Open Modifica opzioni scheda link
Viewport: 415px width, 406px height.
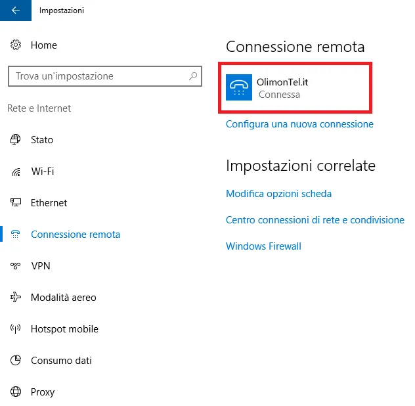pyautogui.click(x=278, y=194)
